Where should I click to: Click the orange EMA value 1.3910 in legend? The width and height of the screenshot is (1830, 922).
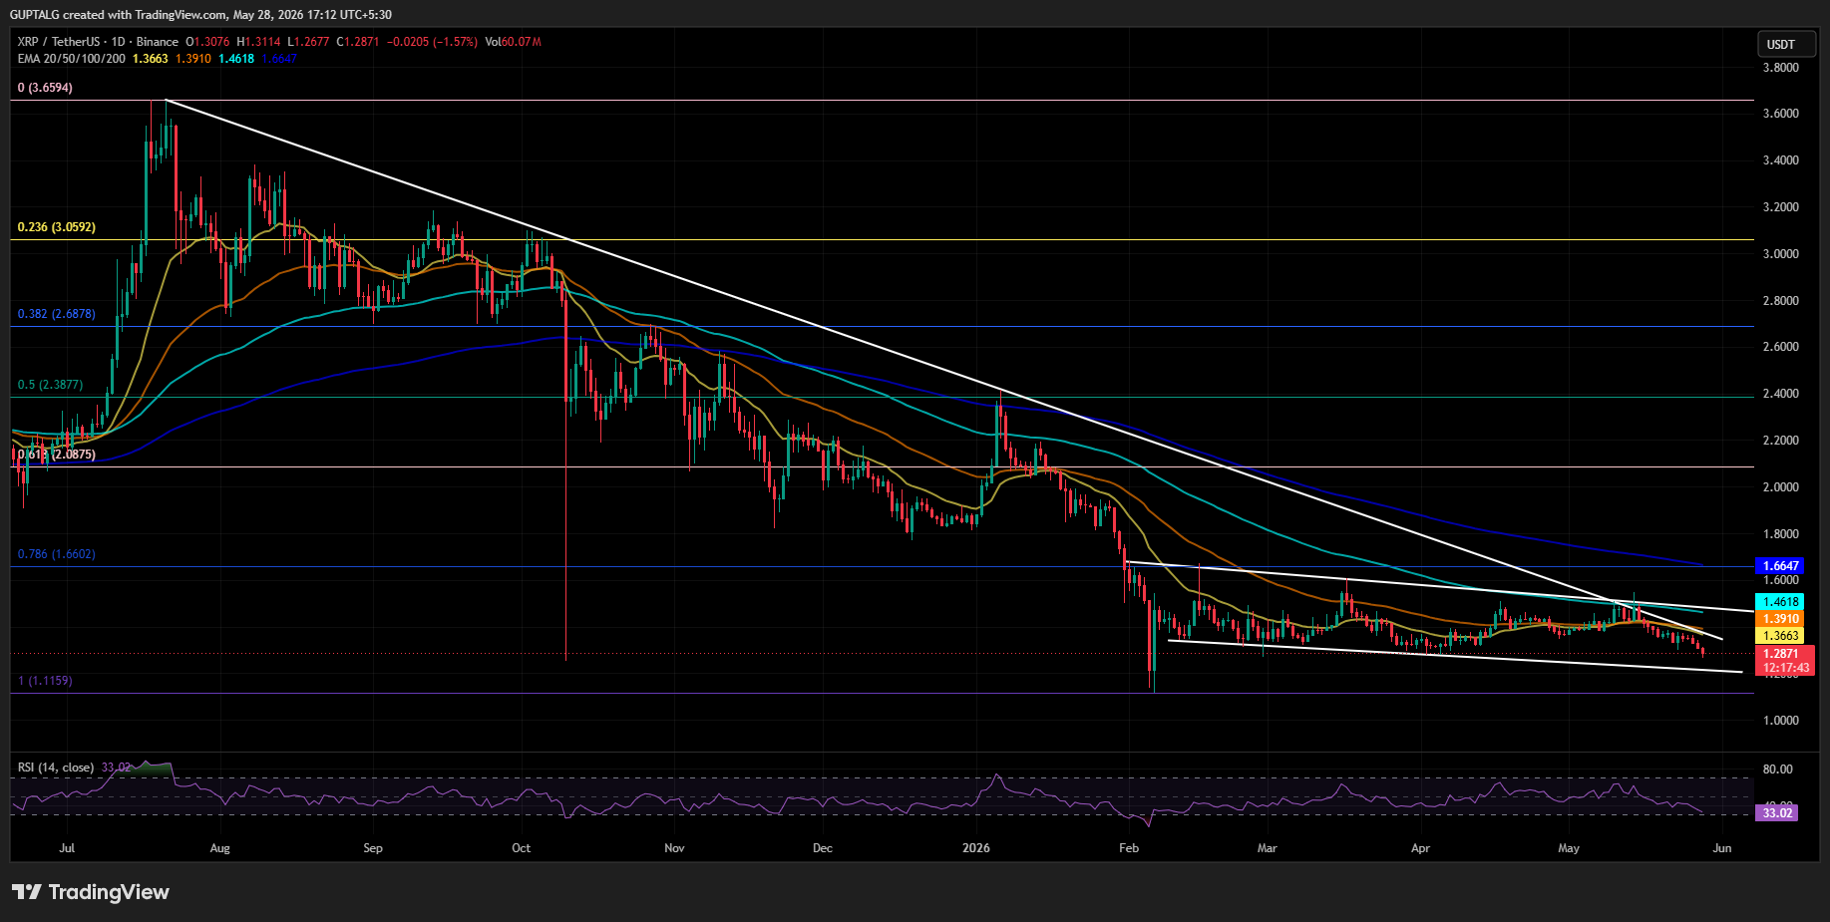point(193,59)
